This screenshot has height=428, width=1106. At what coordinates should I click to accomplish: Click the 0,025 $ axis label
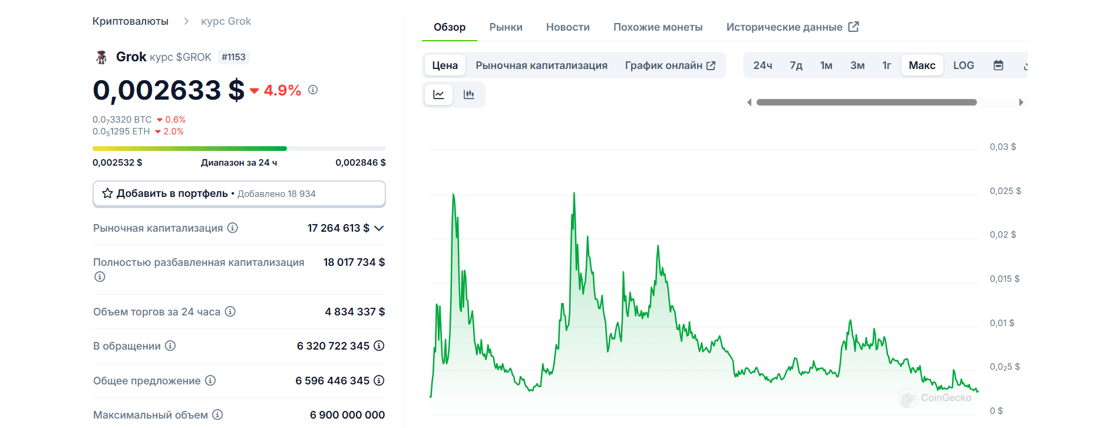click(1005, 191)
